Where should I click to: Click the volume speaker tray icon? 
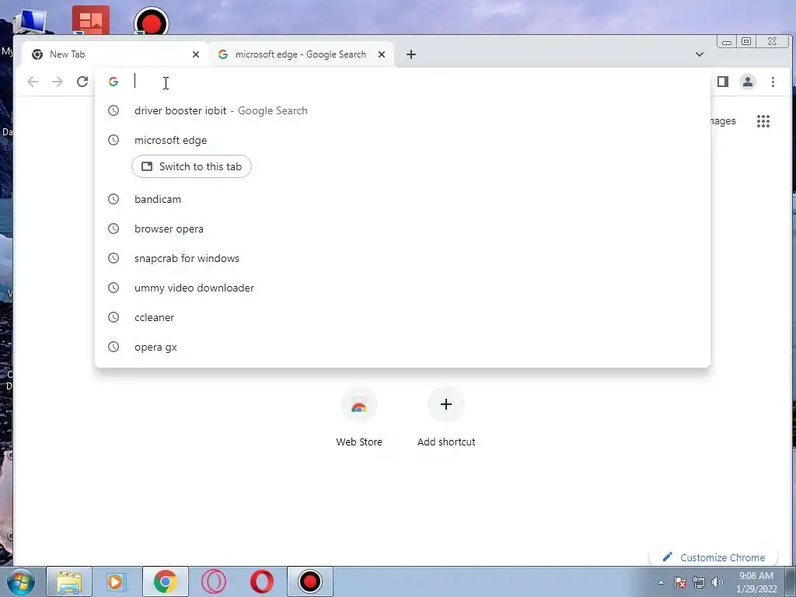click(717, 582)
